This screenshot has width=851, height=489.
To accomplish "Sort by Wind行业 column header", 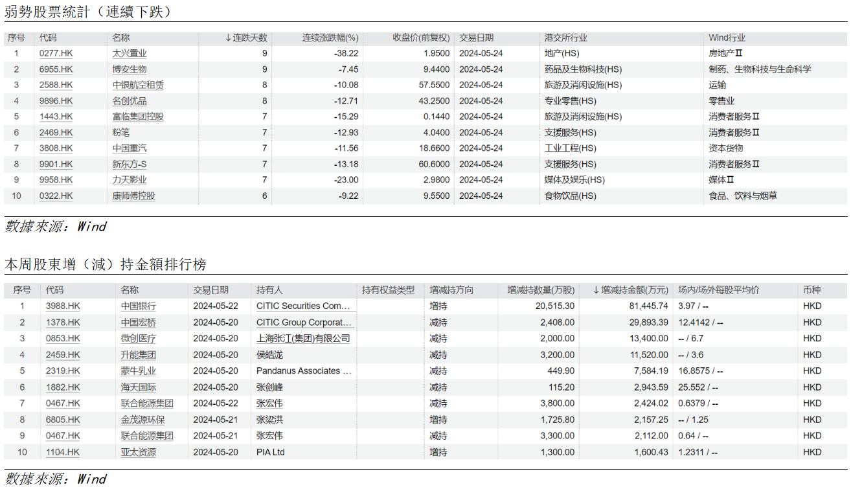I will pos(727,38).
